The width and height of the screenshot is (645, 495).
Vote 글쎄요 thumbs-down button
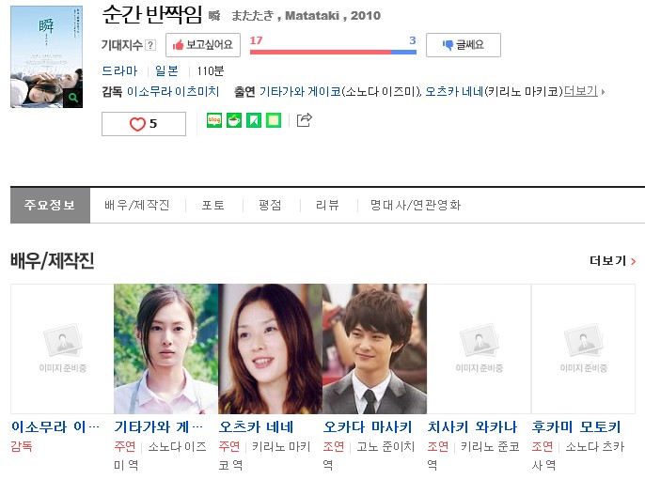[x=464, y=45]
